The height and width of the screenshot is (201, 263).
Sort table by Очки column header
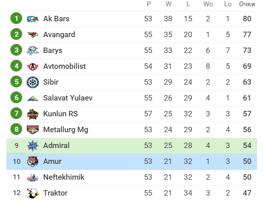click(247, 4)
